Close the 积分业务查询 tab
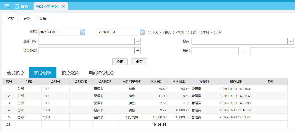 pyautogui.click(x=63, y=6)
